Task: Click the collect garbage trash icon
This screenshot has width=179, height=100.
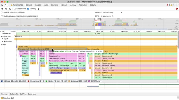Action: (x=39, y=9)
